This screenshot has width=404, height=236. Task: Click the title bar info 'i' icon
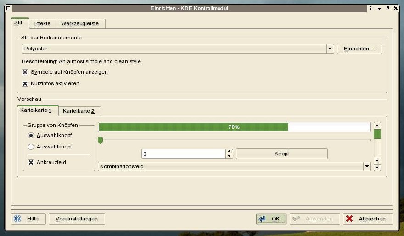[371, 8]
